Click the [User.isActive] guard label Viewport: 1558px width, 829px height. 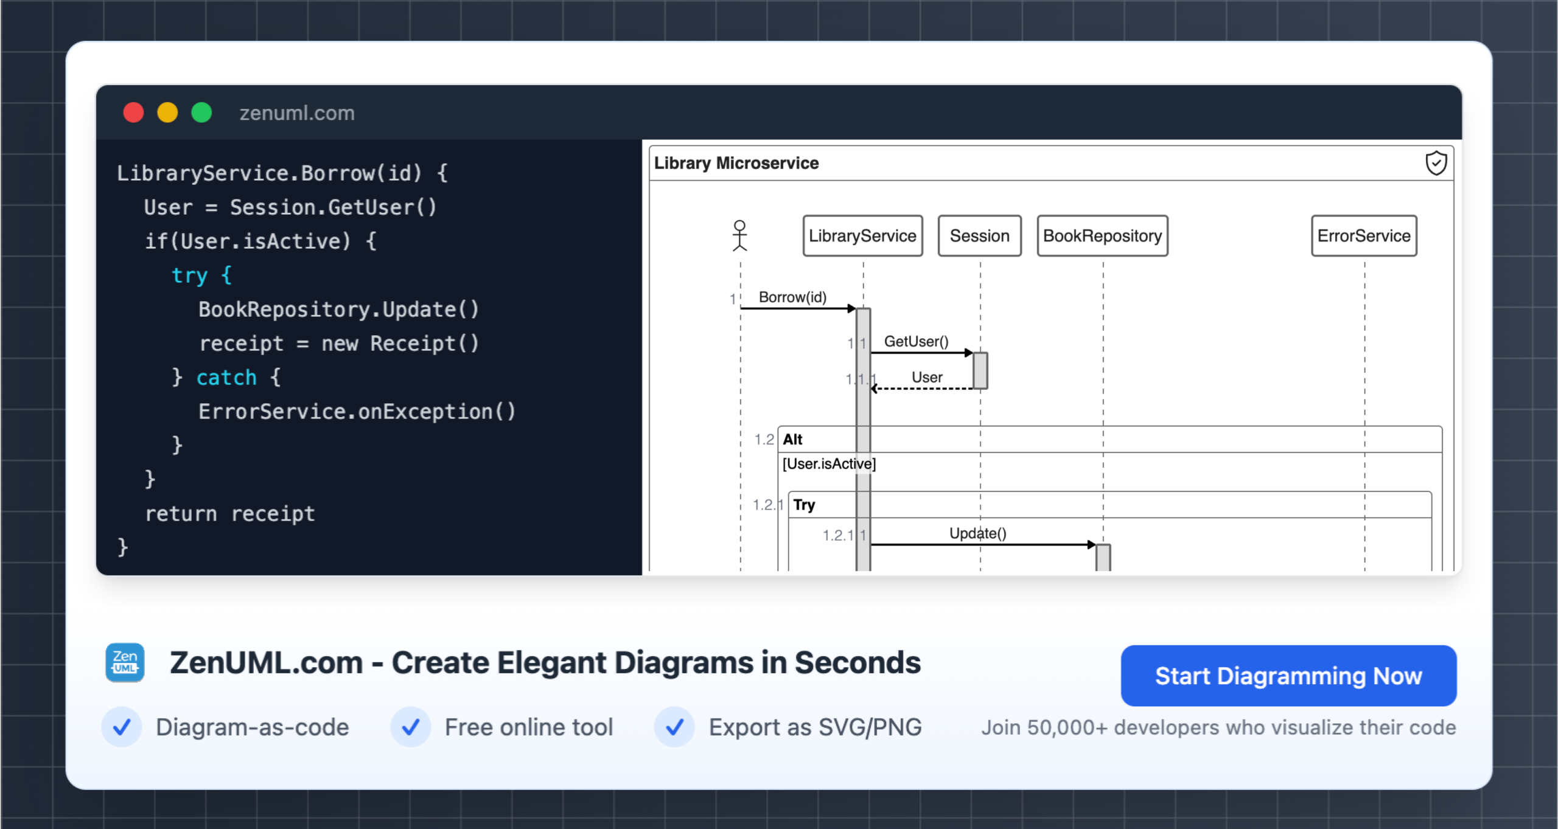(829, 463)
